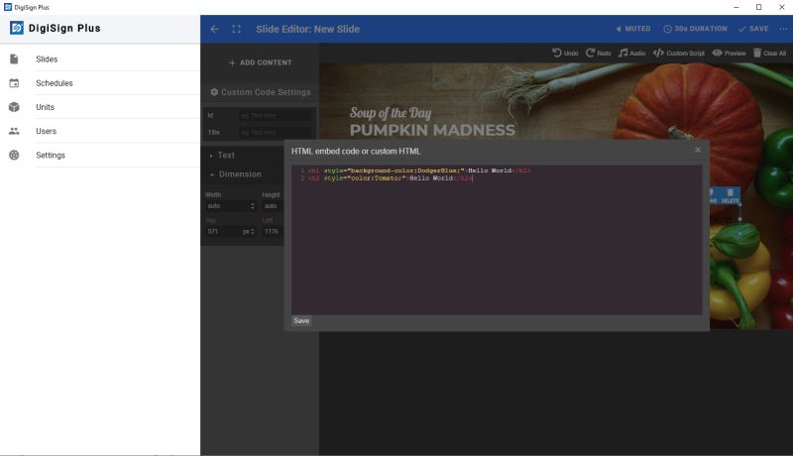Image resolution: width=793 pixels, height=456 pixels.
Task: Close the HTML embed code dialog
Action: click(698, 150)
